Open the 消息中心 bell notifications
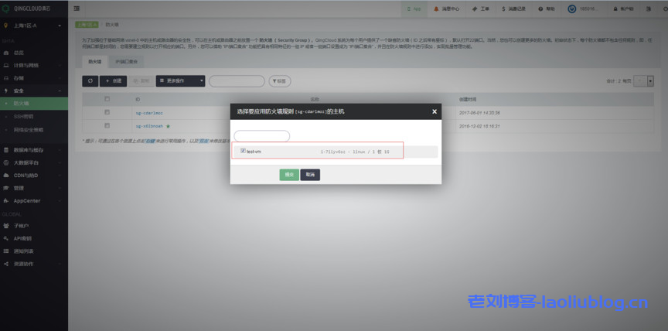The image size is (668, 331). point(446,9)
